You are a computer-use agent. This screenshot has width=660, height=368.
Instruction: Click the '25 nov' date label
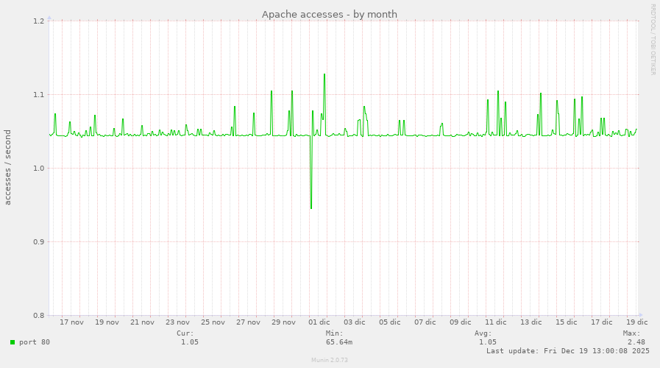pyautogui.click(x=213, y=322)
